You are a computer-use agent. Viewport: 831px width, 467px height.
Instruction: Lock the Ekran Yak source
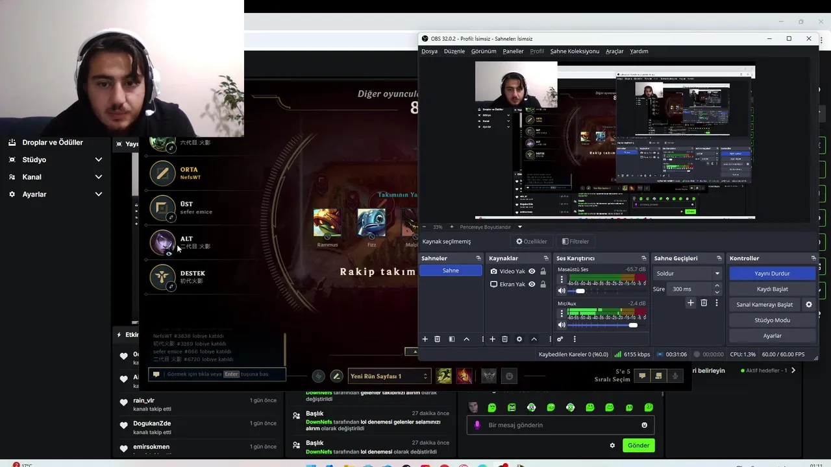(x=543, y=284)
